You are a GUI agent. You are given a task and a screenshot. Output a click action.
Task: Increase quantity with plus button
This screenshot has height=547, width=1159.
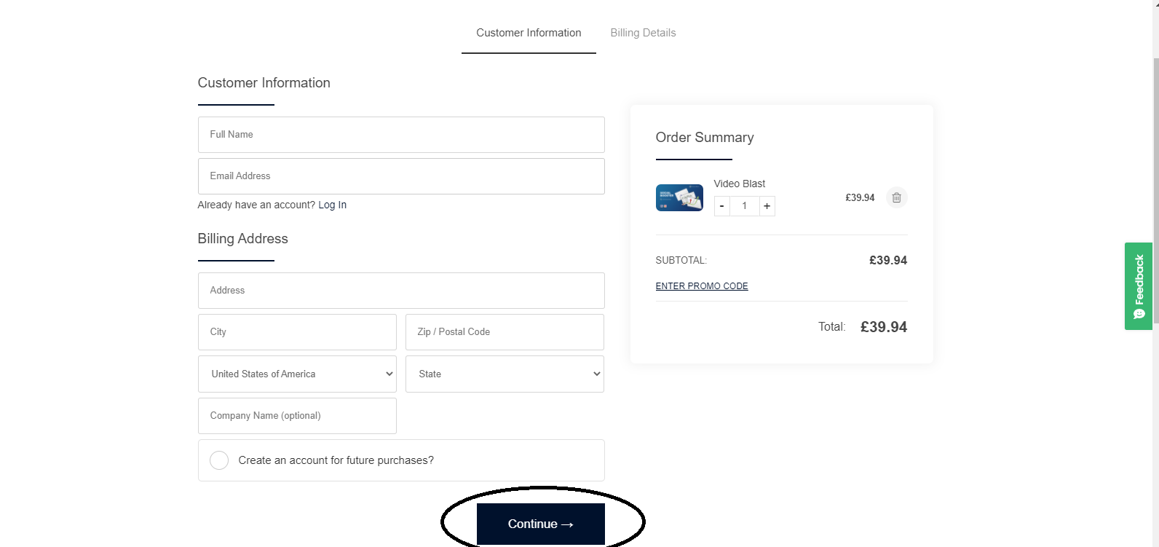click(x=767, y=206)
